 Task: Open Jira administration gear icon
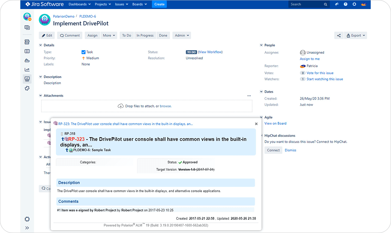[354, 4]
